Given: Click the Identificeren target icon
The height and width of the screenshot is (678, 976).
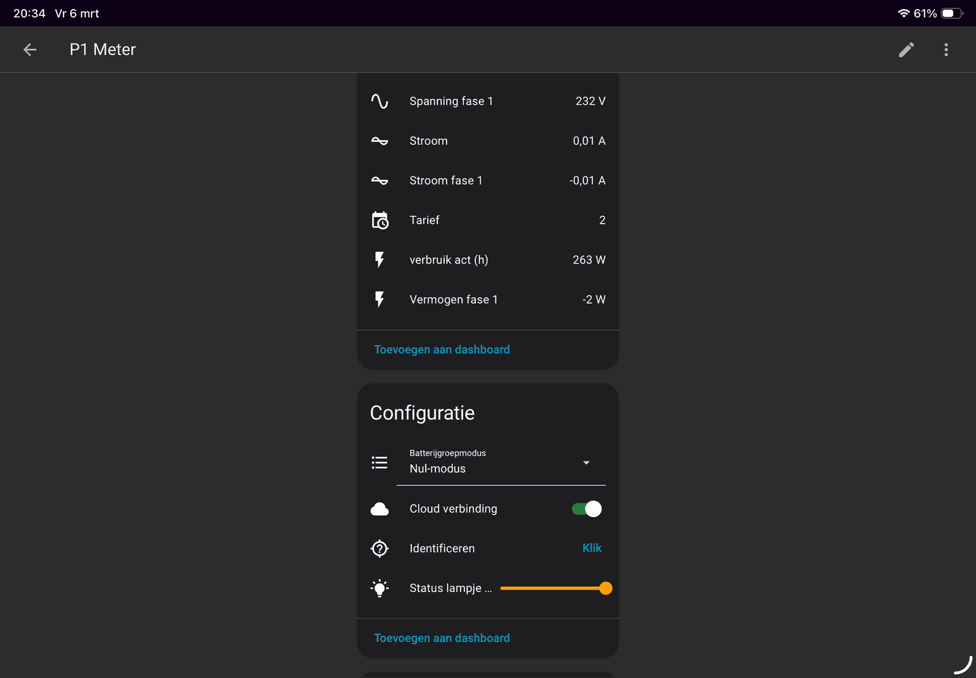Looking at the screenshot, I should tap(379, 549).
